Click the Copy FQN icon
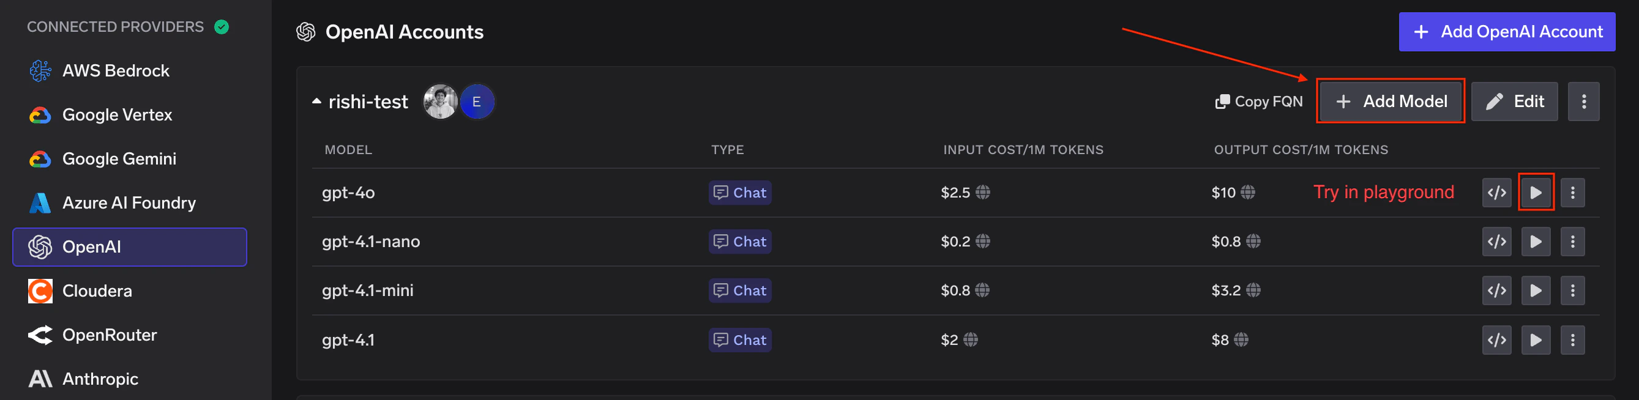 (1223, 101)
